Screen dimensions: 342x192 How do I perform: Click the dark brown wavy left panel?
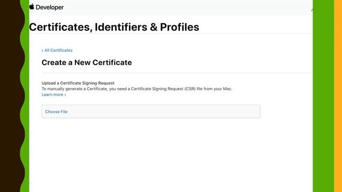click(11, 96)
